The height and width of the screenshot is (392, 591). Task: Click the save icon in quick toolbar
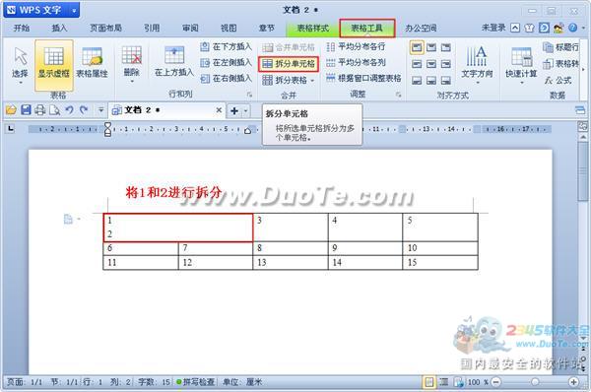tap(26, 110)
